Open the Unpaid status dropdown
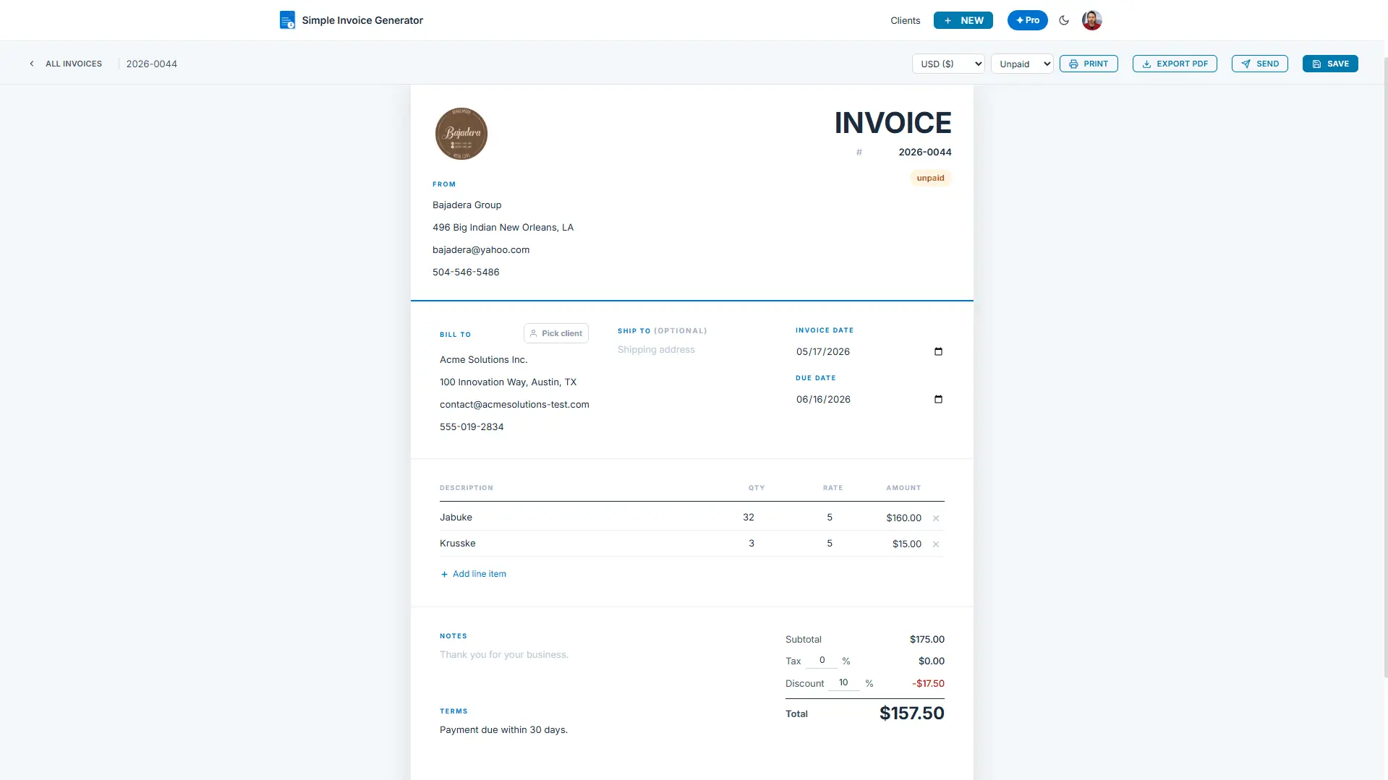Screen dimensions: 1388x780 (x=1022, y=64)
